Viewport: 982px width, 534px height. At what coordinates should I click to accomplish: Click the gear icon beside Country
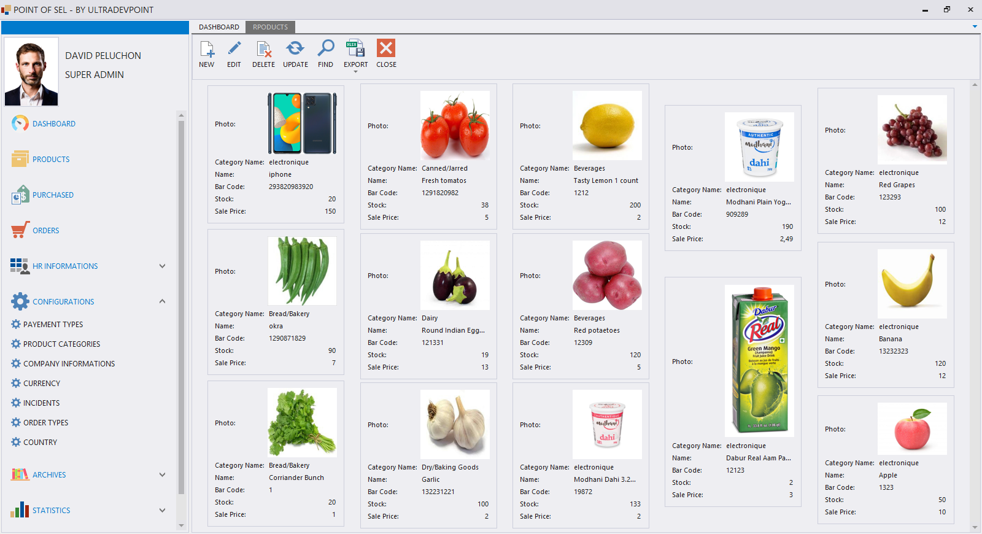(x=16, y=442)
